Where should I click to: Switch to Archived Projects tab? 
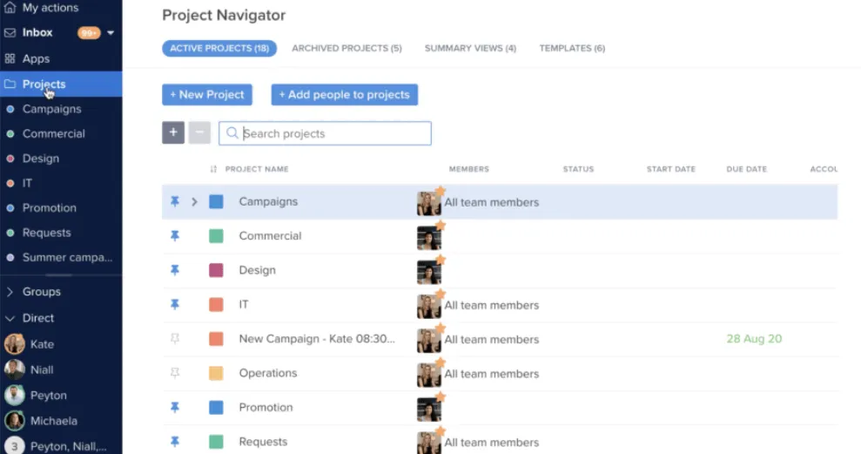[346, 49]
